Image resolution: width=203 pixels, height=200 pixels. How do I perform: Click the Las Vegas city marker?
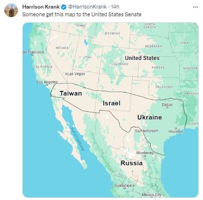pos(66,74)
